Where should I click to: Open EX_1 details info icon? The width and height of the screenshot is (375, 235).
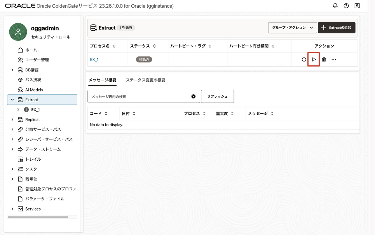pyautogui.click(x=304, y=60)
